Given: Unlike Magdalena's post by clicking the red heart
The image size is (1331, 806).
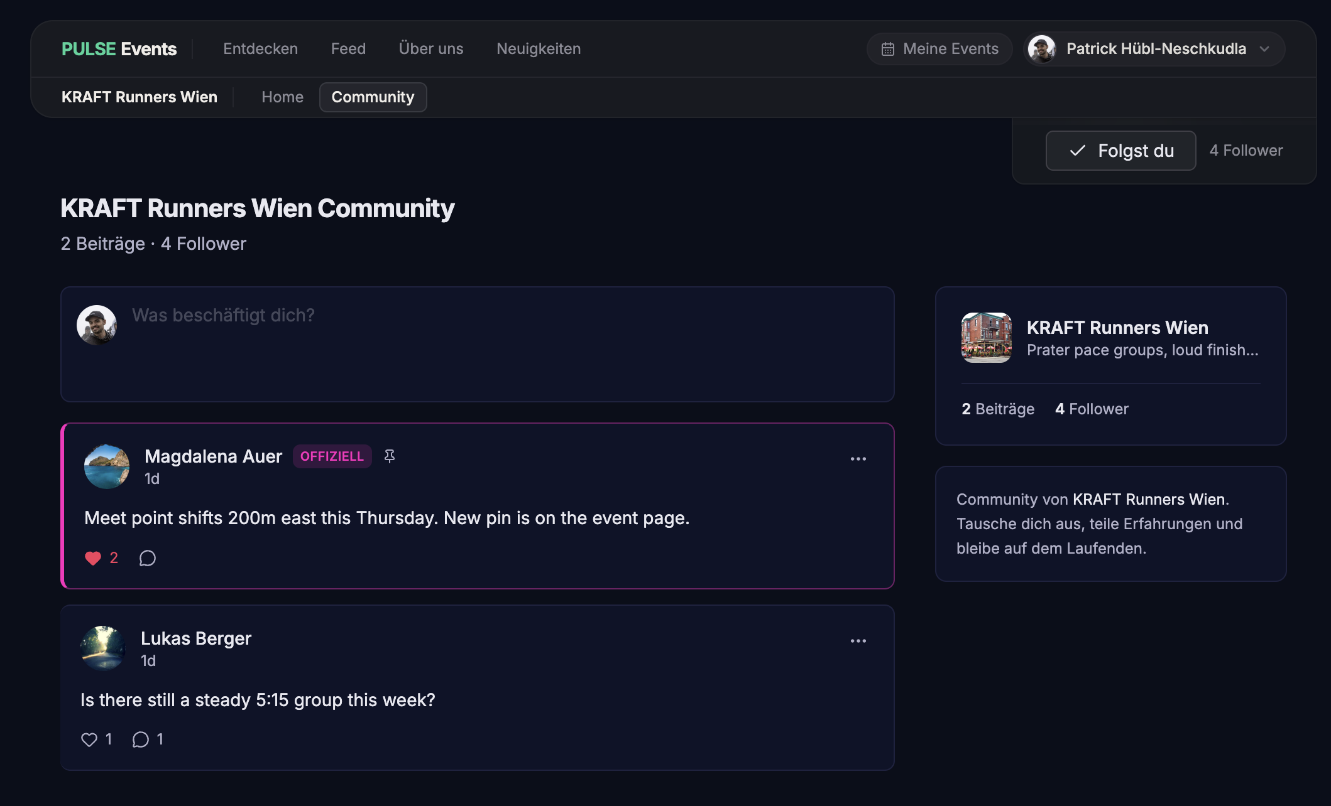Looking at the screenshot, I should click(92, 558).
